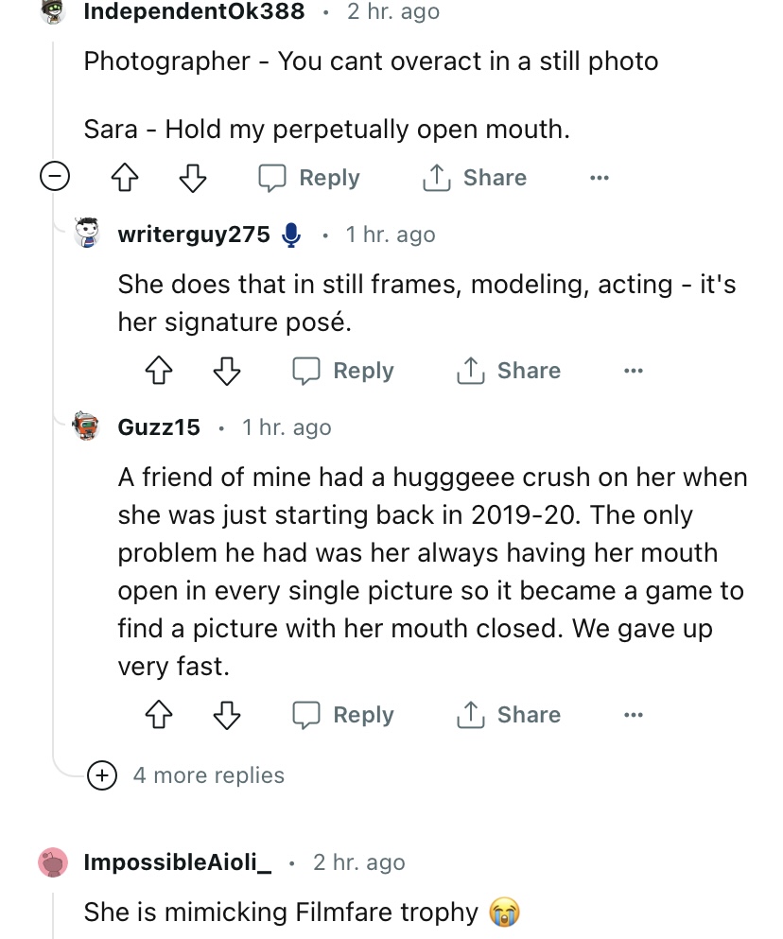The image size is (783, 939).
Task: Reply to writerguy275's comment
Action: 344,371
